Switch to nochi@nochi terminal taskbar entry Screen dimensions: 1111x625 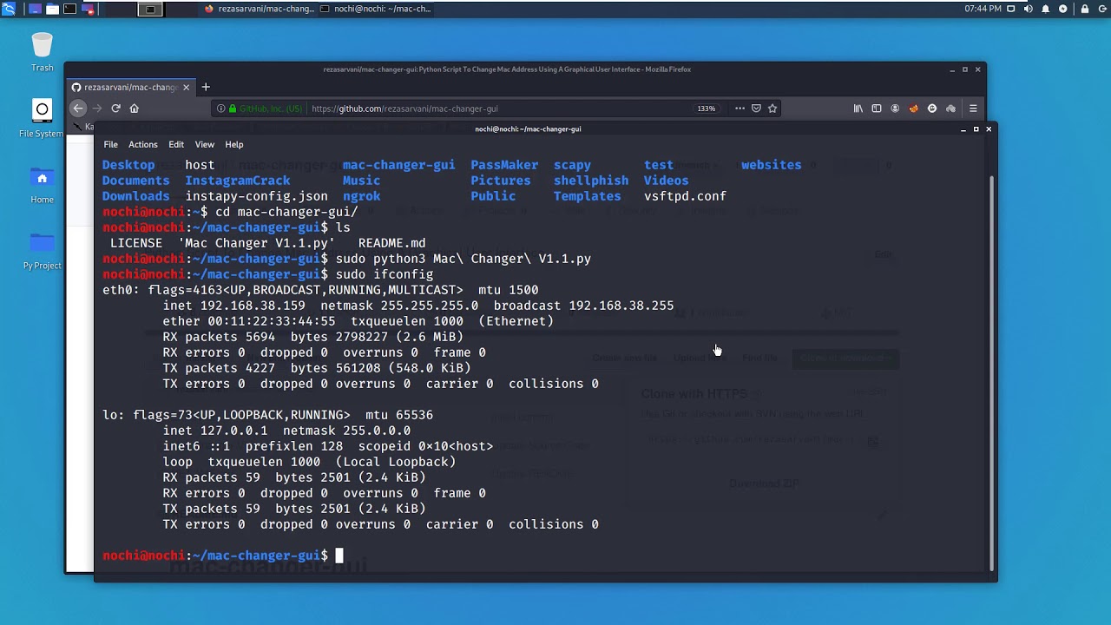(x=375, y=9)
